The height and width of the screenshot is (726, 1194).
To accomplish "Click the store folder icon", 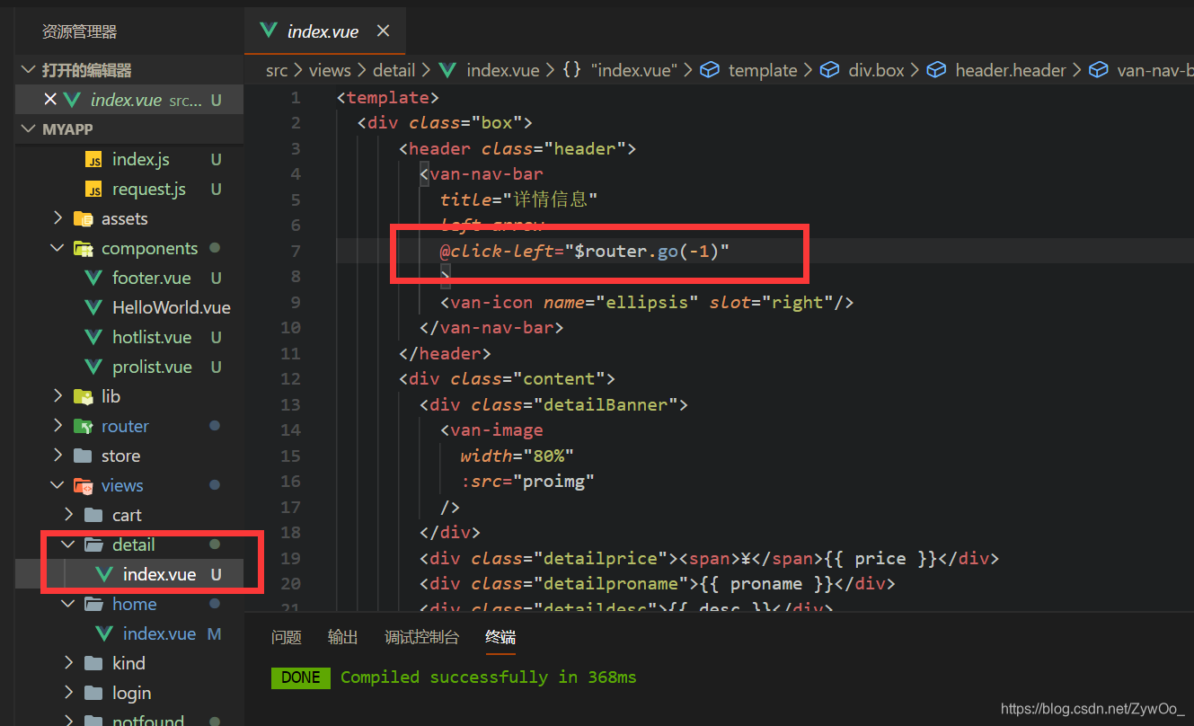I will 83,456.
